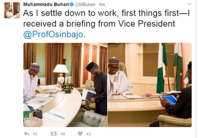Open the right photo with Nigerian flags

[x=150, y=85]
